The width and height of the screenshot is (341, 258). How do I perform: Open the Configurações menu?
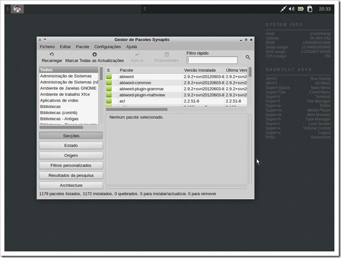coord(107,47)
